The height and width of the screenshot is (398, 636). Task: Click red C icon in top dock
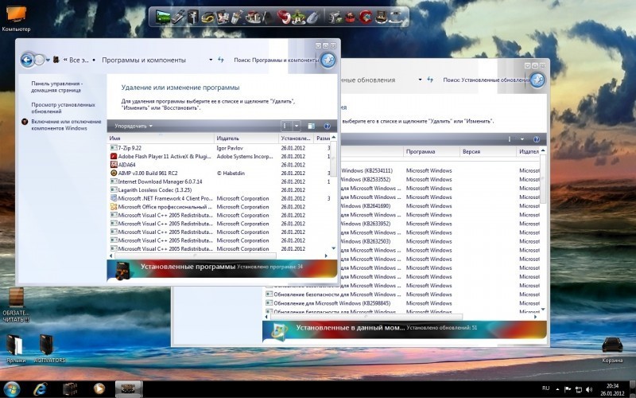pos(366,17)
